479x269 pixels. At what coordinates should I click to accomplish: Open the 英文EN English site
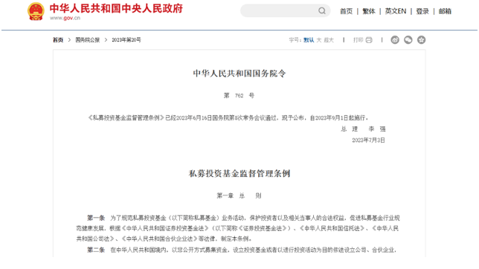coord(395,11)
